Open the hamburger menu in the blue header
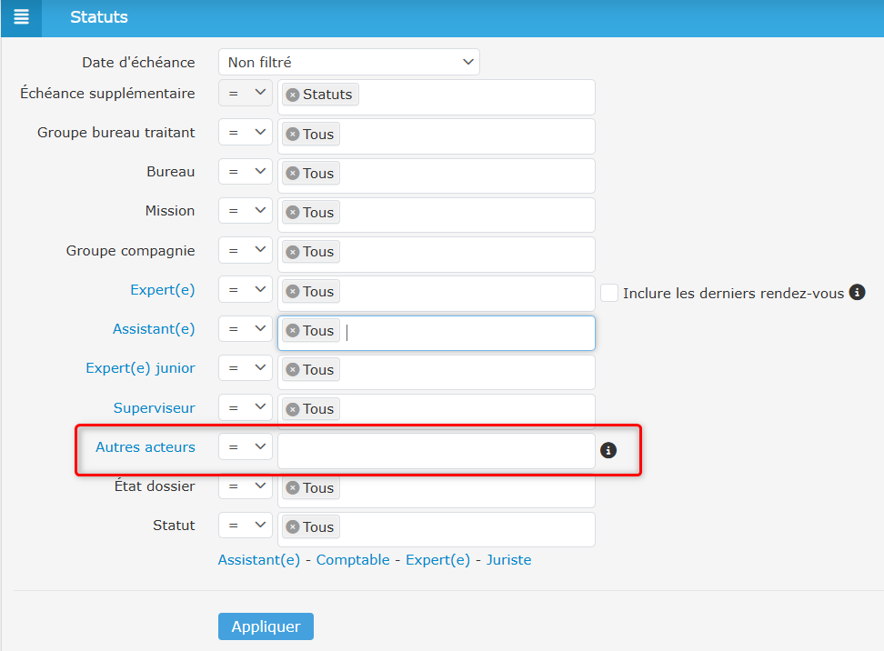 (21, 18)
